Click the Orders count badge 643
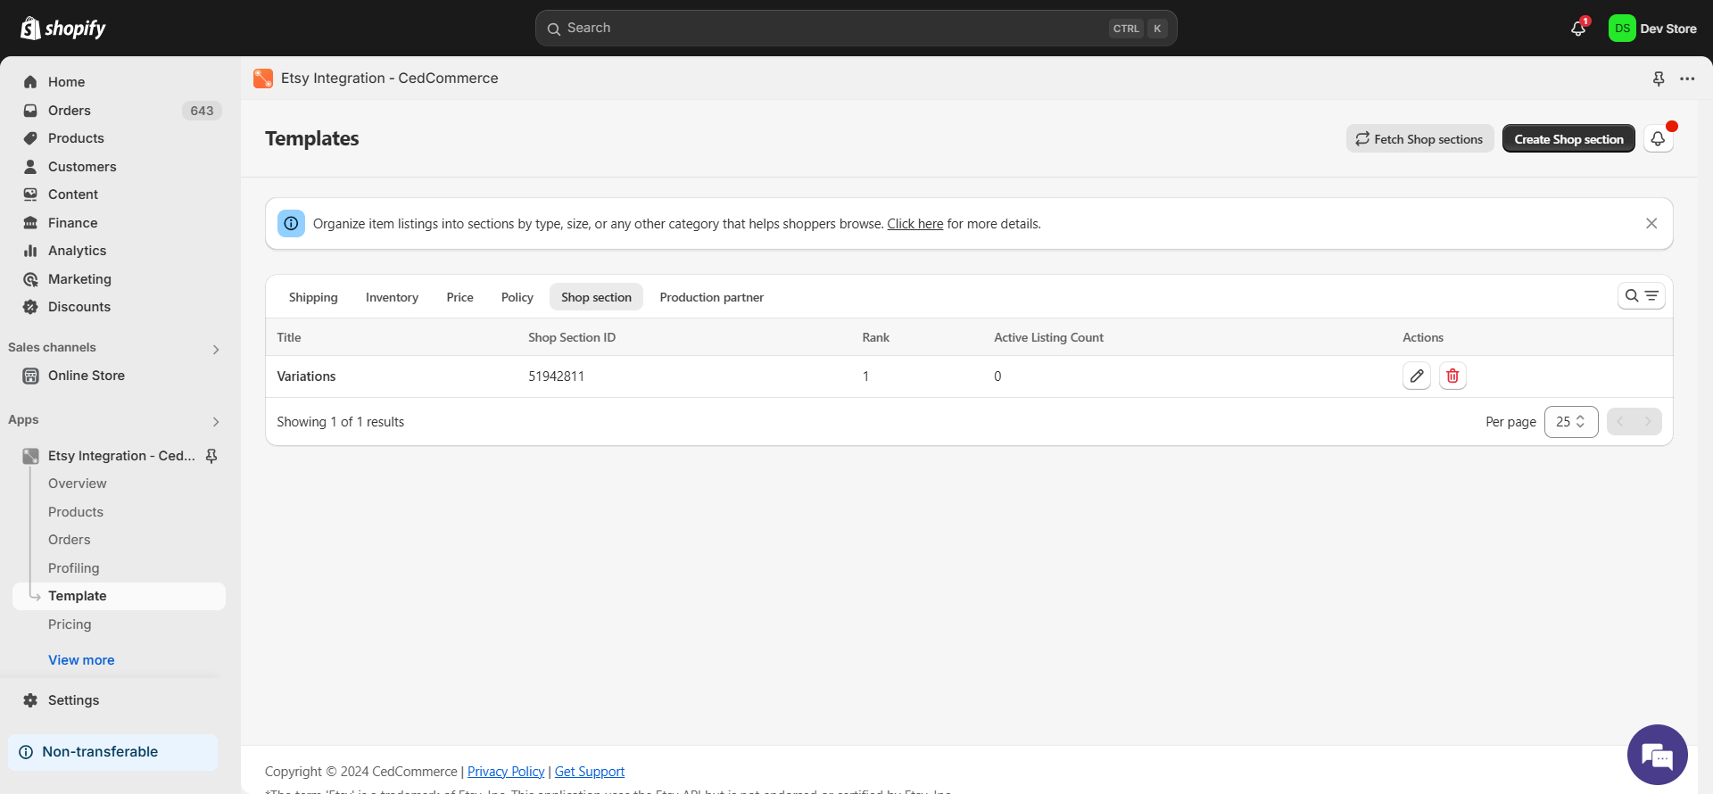This screenshot has width=1713, height=794. click(202, 111)
